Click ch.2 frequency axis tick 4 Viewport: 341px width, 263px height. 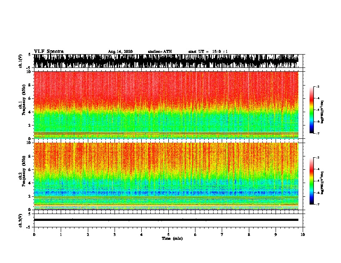tap(30, 183)
